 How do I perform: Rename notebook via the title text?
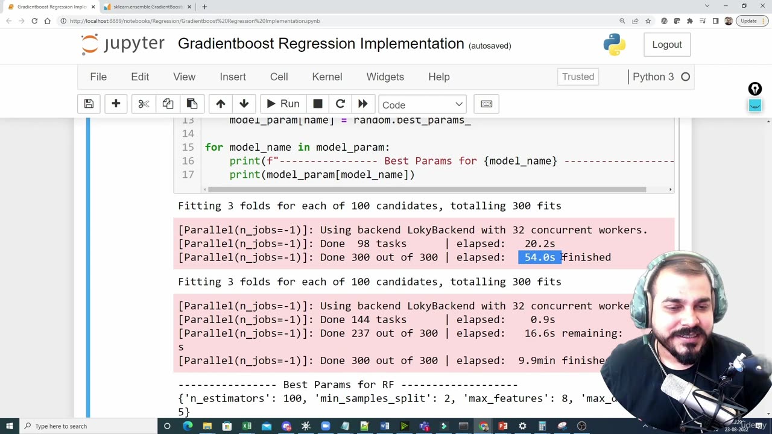[321, 43]
